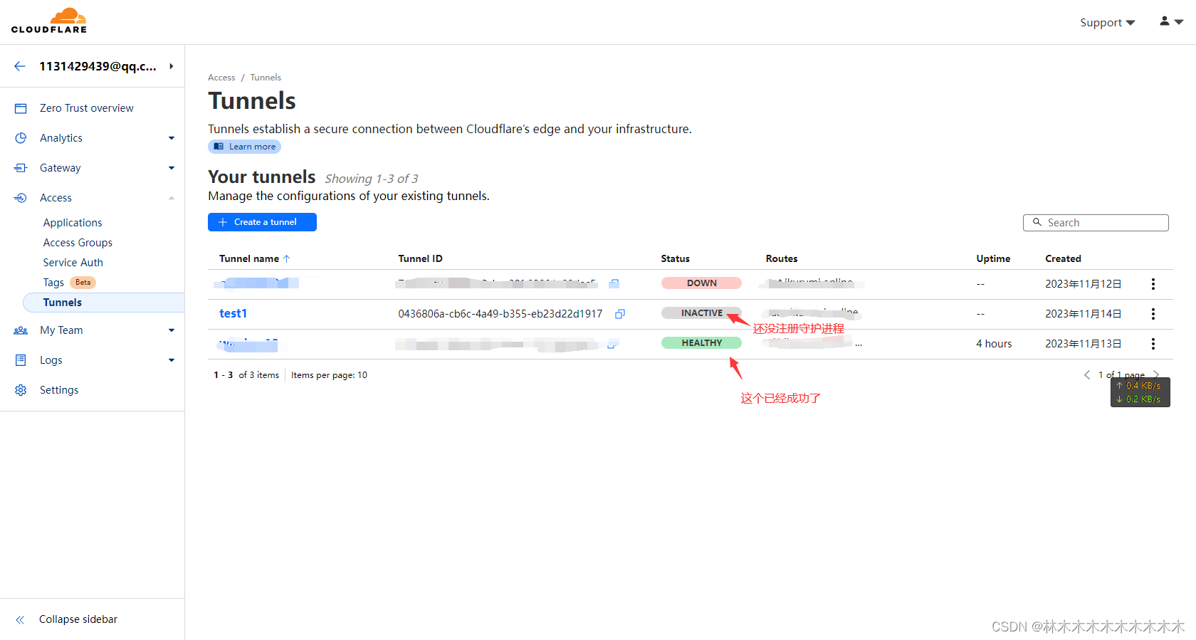Open Zero Trust overview

click(86, 108)
